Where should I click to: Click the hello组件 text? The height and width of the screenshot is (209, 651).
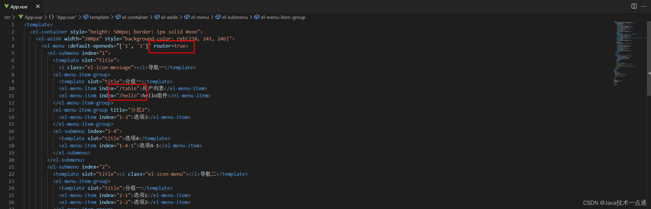[x=155, y=96]
